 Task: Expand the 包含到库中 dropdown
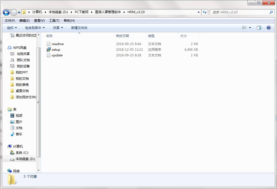click(35, 28)
